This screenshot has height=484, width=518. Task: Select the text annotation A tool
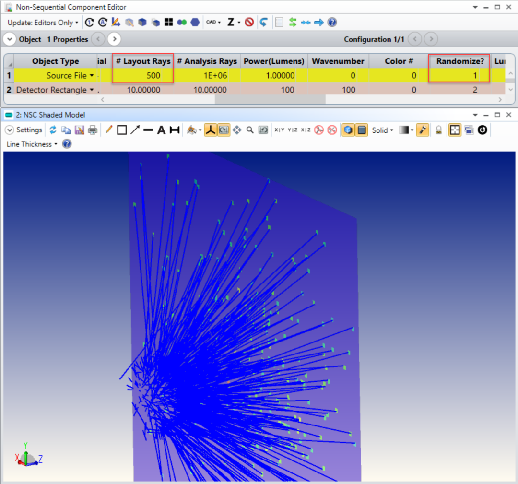click(x=161, y=130)
